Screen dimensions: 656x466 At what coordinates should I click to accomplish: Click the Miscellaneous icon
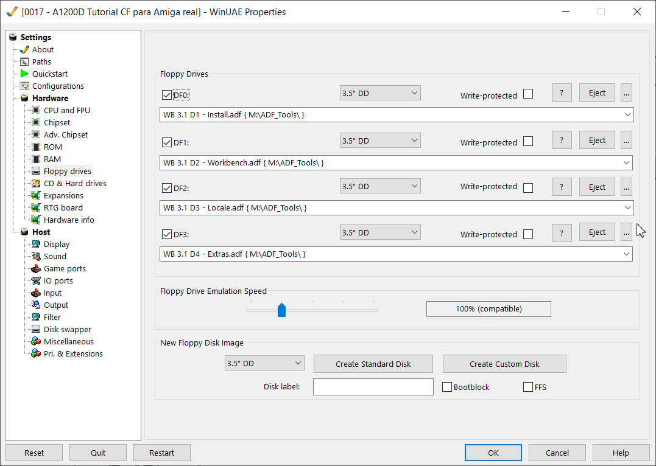point(36,341)
